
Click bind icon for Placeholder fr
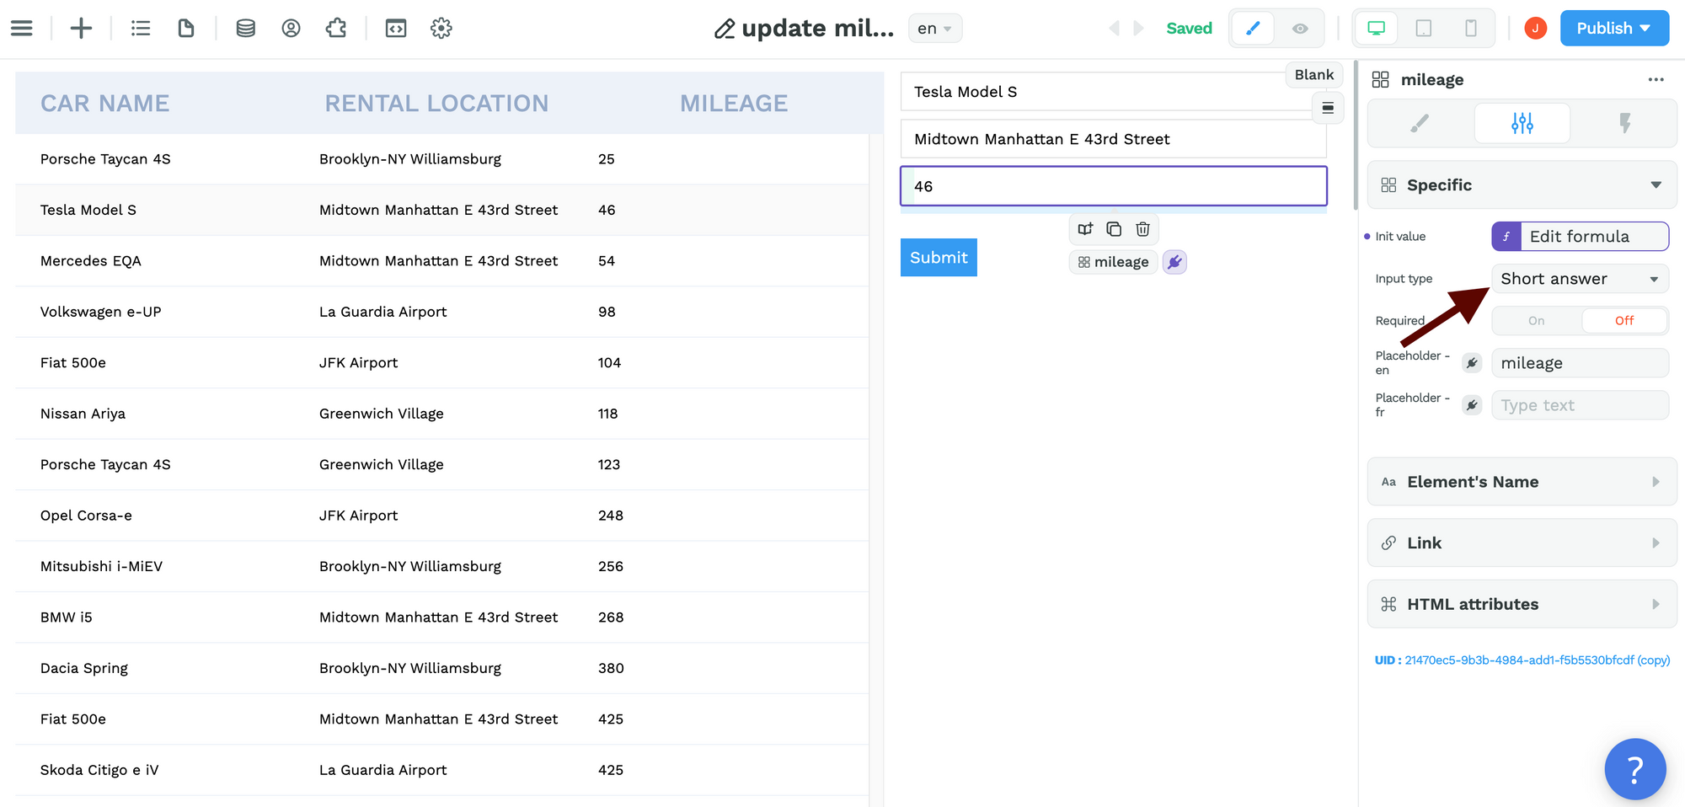[x=1472, y=404]
